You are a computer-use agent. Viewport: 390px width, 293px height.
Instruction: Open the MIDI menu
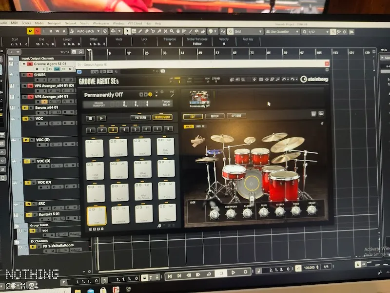tap(14, 22)
